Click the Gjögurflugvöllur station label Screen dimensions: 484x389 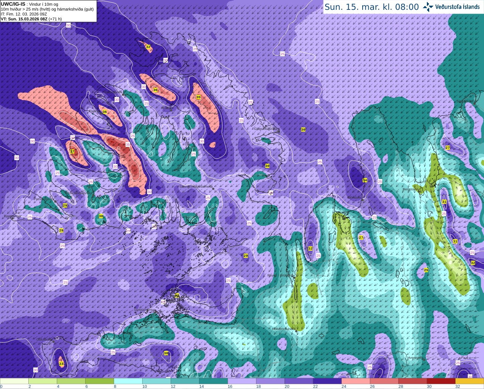pyautogui.click(x=267, y=129)
